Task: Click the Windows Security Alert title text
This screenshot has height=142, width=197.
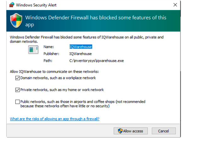Action: pyautogui.click(x=36, y=5)
